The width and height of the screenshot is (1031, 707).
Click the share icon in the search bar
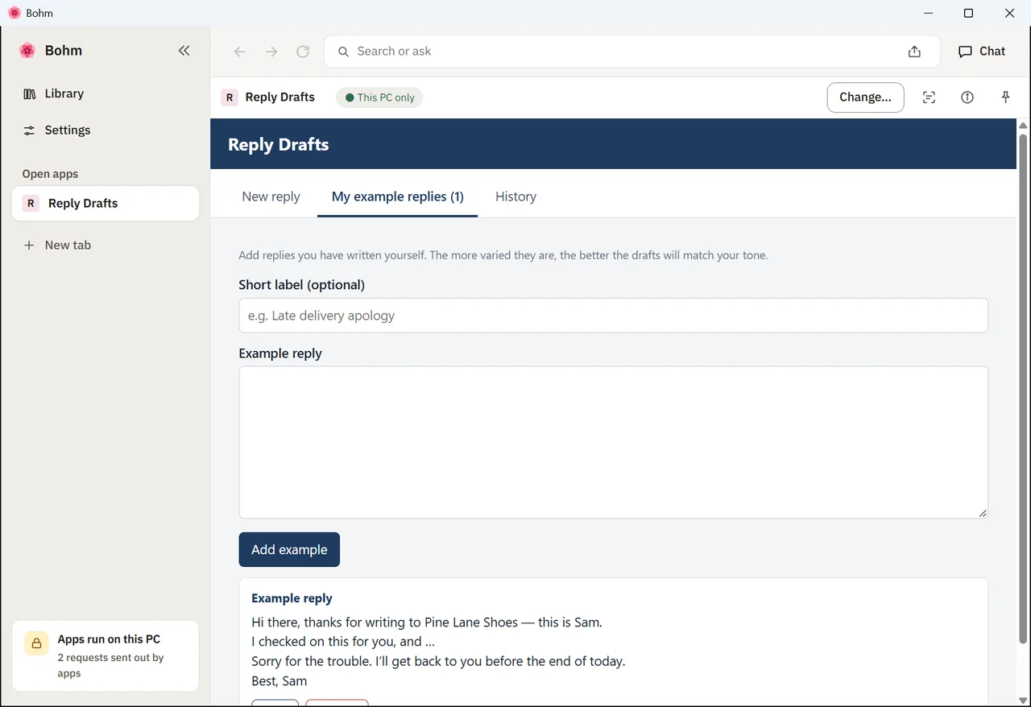tap(914, 52)
